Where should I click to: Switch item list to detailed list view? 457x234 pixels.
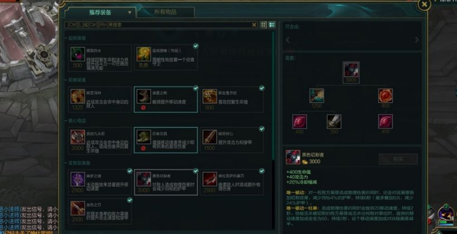[272, 25]
